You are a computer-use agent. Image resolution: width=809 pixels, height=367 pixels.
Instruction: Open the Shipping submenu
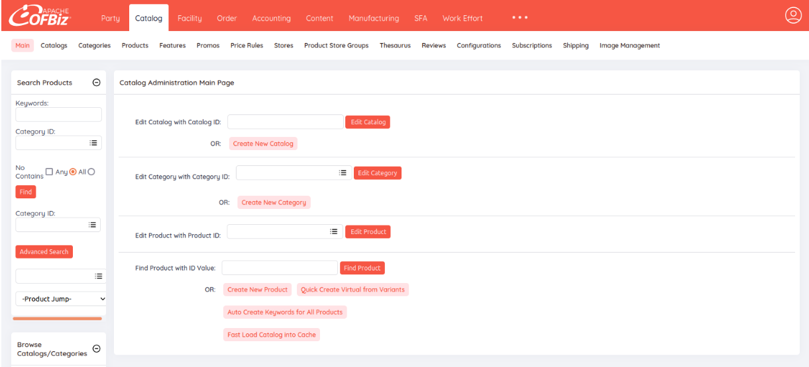576,46
